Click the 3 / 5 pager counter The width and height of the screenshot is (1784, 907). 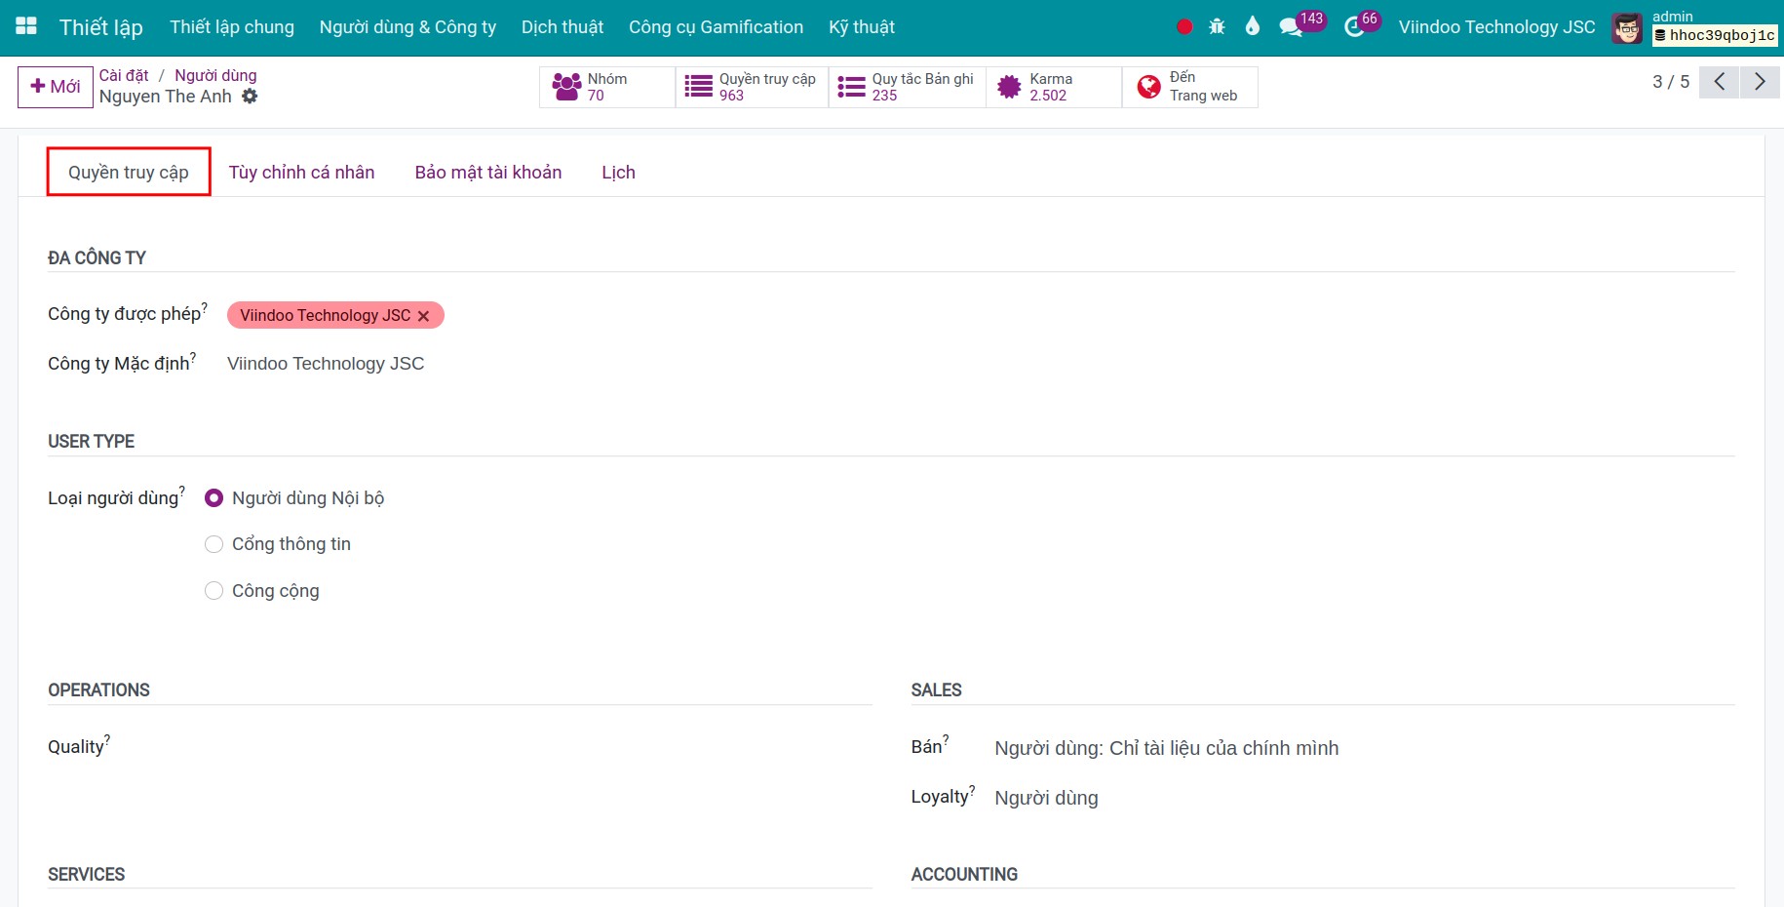point(1671,82)
